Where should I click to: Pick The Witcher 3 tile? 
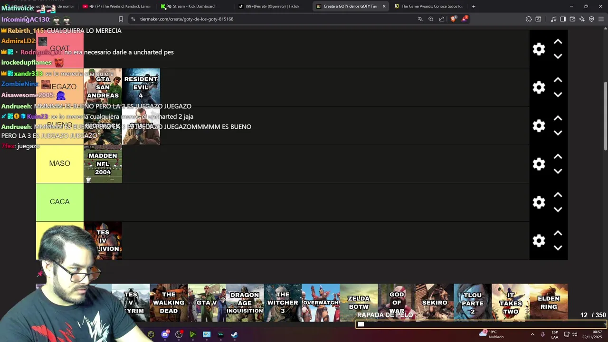click(x=283, y=303)
